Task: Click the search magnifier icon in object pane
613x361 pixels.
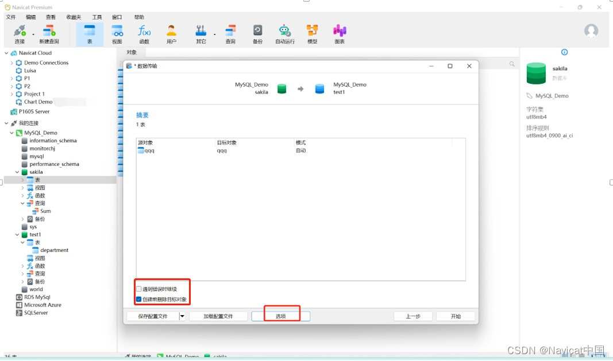Action: pyautogui.click(x=512, y=64)
